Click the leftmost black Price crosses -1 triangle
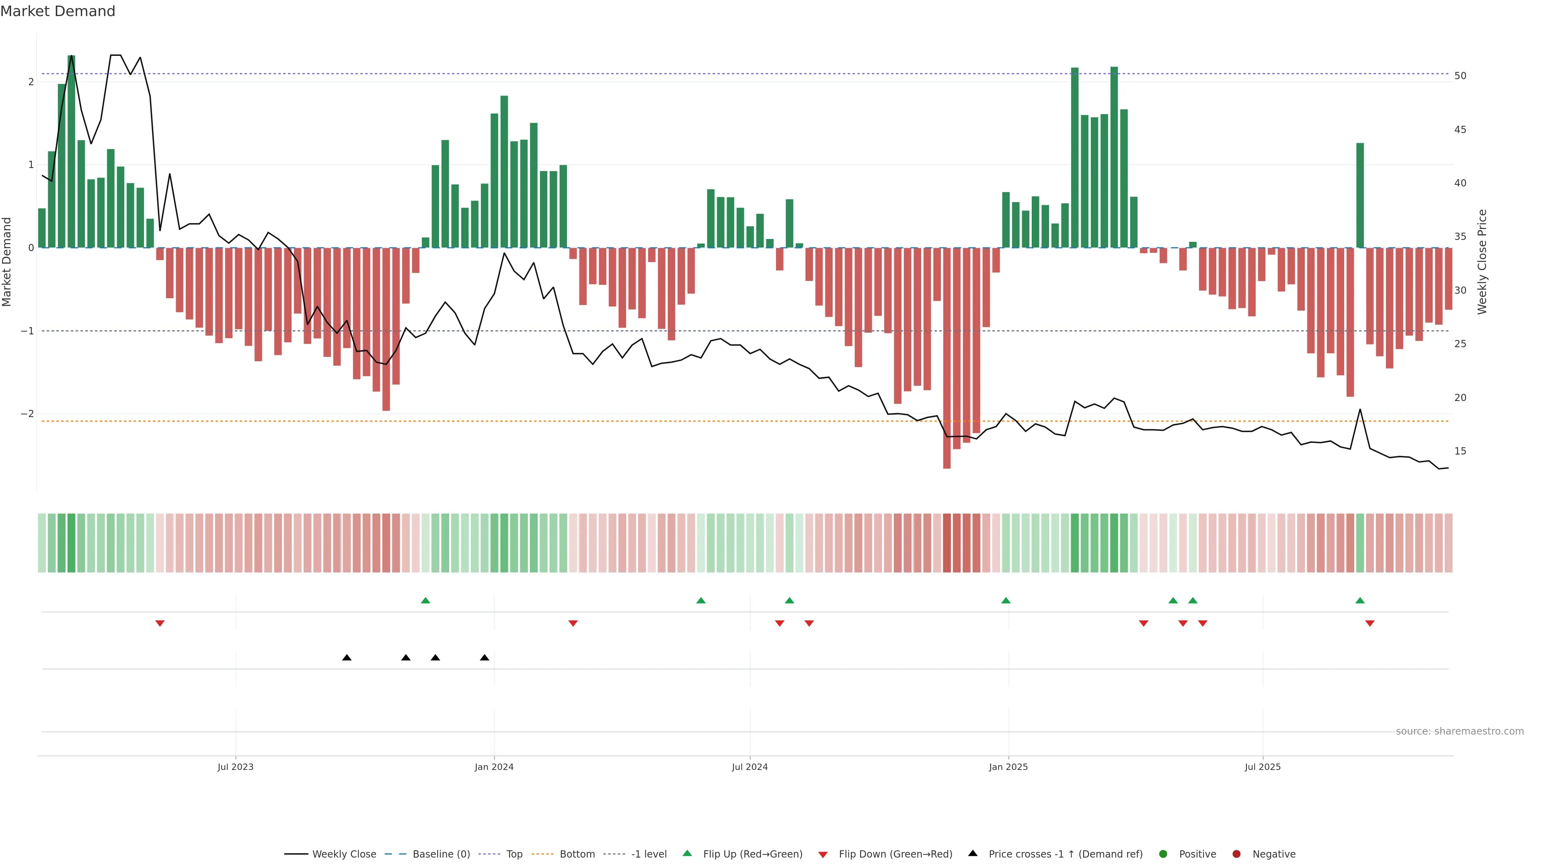Image resolution: width=1544 pixels, height=868 pixels. point(347,658)
